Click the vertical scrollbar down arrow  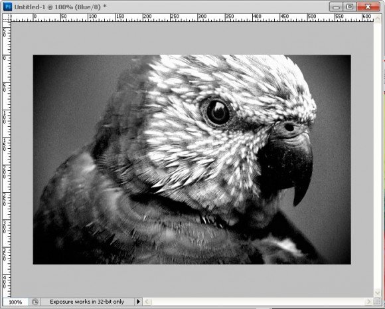point(378,292)
